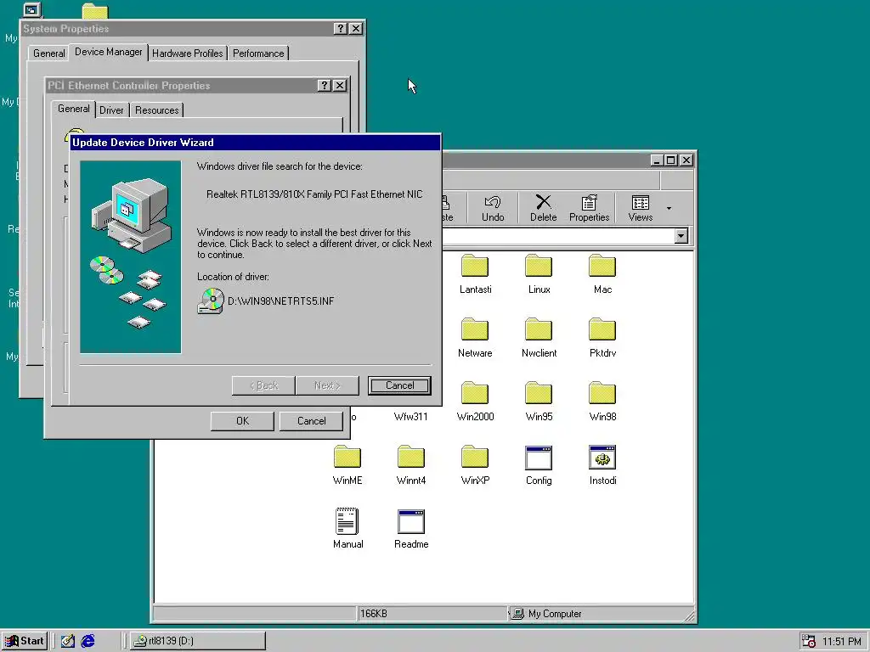The height and width of the screenshot is (652, 870).
Task: Open the Wfw311 folder
Action: click(x=411, y=416)
